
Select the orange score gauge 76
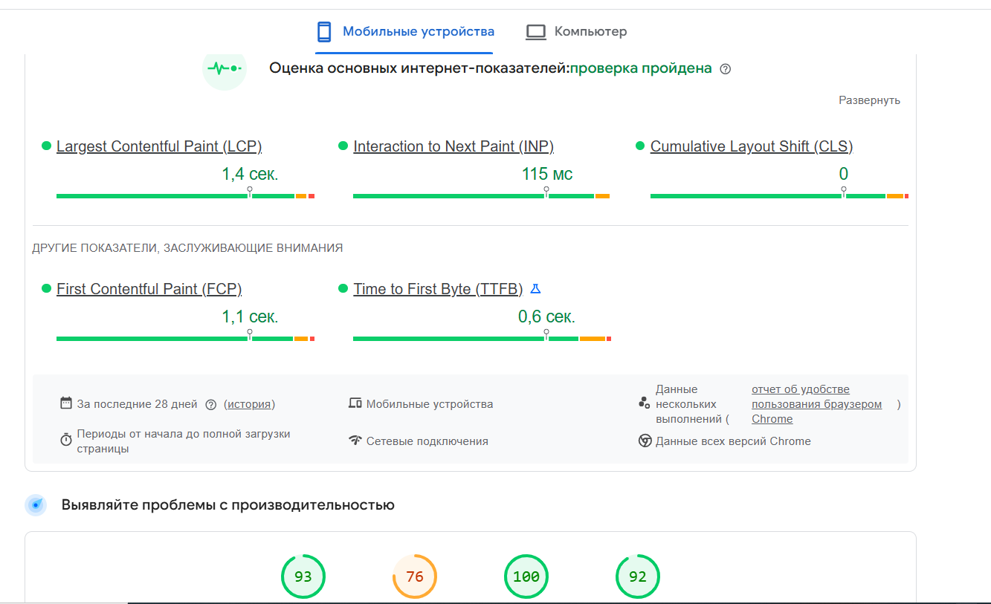(x=415, y=577)
